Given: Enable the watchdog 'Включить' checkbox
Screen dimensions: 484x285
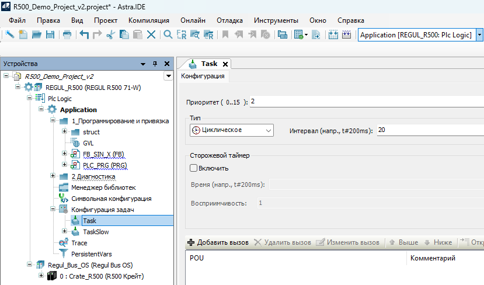Looking at the screenshot, I should (194, 168).
